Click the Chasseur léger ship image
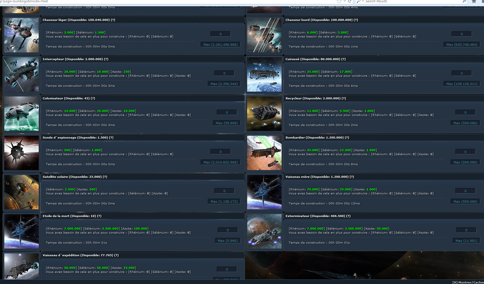Image resolution: width=484 pixels, height=284 pixels. click(x=22, y=35)
